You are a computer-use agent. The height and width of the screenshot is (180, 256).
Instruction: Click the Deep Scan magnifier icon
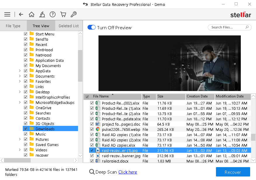(92, 172)
